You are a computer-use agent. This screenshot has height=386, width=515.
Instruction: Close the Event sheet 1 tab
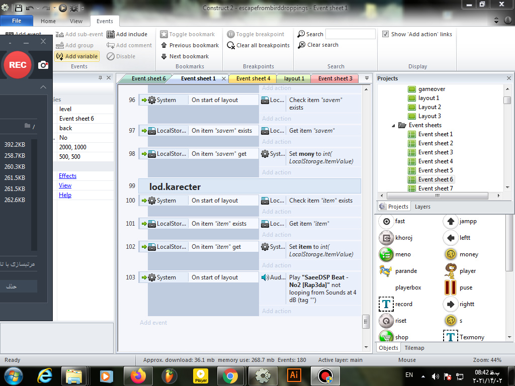coord(224,78)
